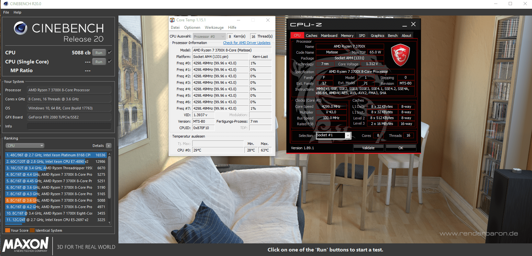Switch to CPU-Z Memory tab
The image size is (532, 256).
pos(347,36)
